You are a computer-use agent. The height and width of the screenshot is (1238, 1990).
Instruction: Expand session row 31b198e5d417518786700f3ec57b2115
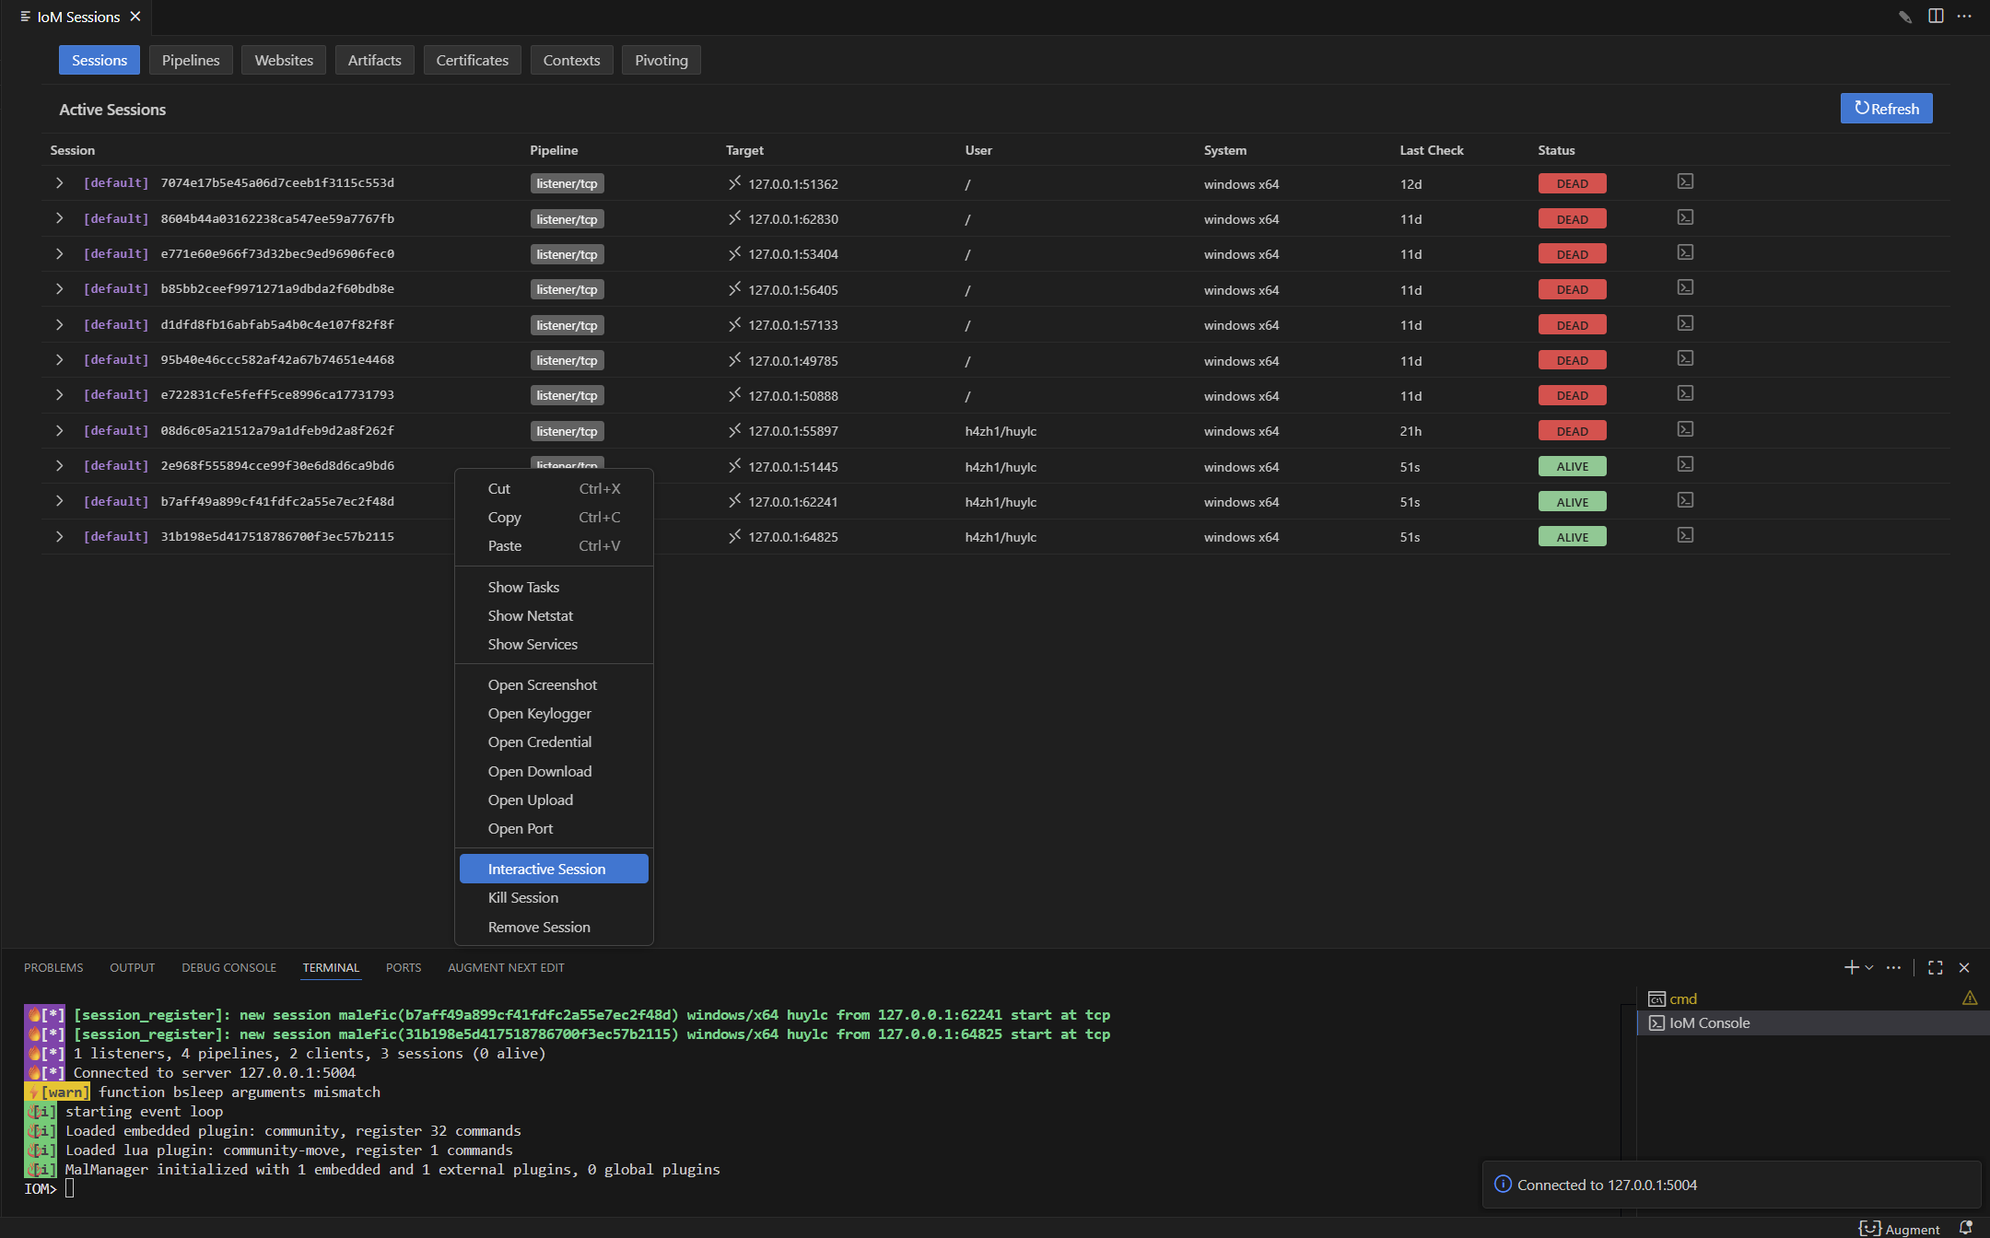60,536
